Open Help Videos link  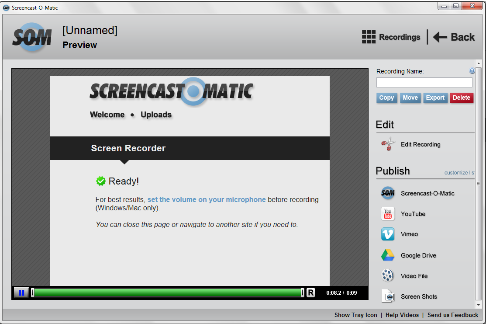(x=402, y=315)
